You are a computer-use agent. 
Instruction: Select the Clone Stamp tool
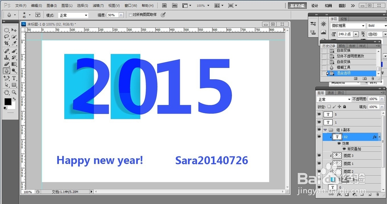[x=7, y=58]
